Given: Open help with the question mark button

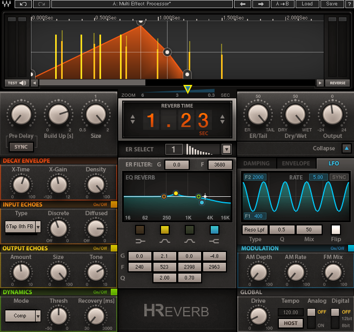Looking at the screenshot, I should click(349, 4).
